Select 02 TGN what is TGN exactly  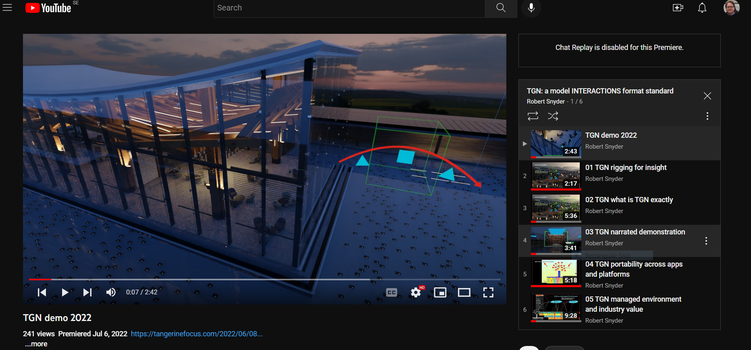tap(629, 200)
